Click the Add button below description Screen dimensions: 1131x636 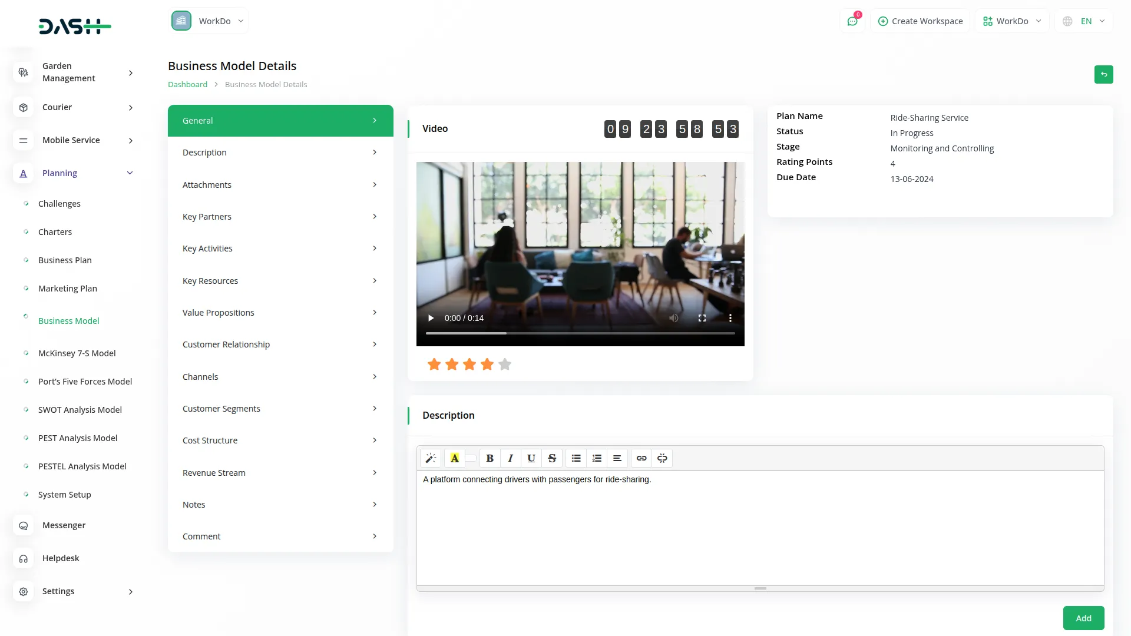tap(1083, 618)
